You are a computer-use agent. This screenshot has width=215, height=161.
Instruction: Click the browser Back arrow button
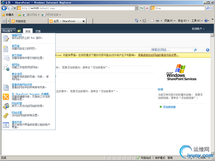pos(4,8)
